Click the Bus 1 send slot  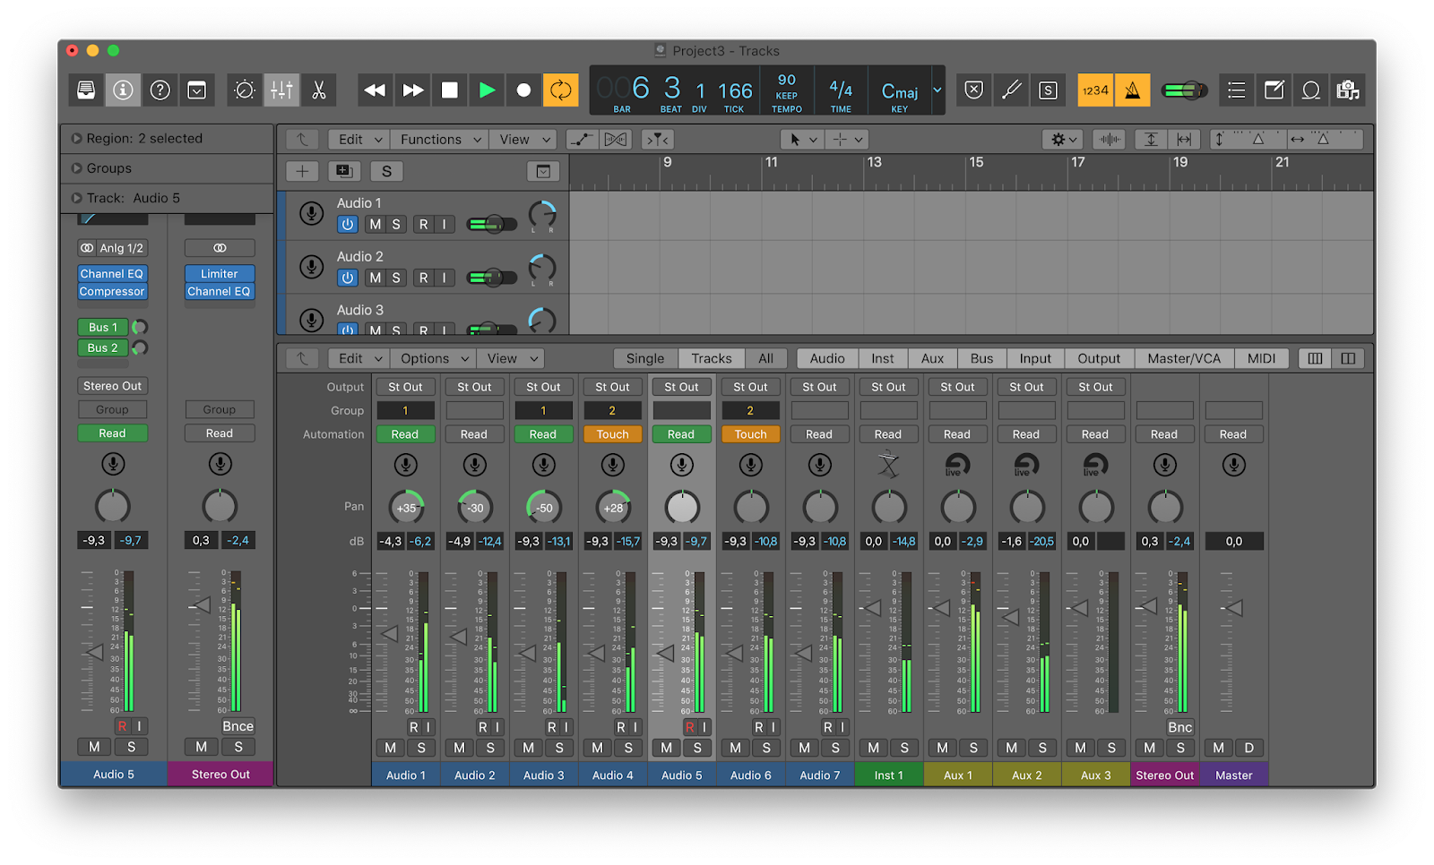click(103, 328)
